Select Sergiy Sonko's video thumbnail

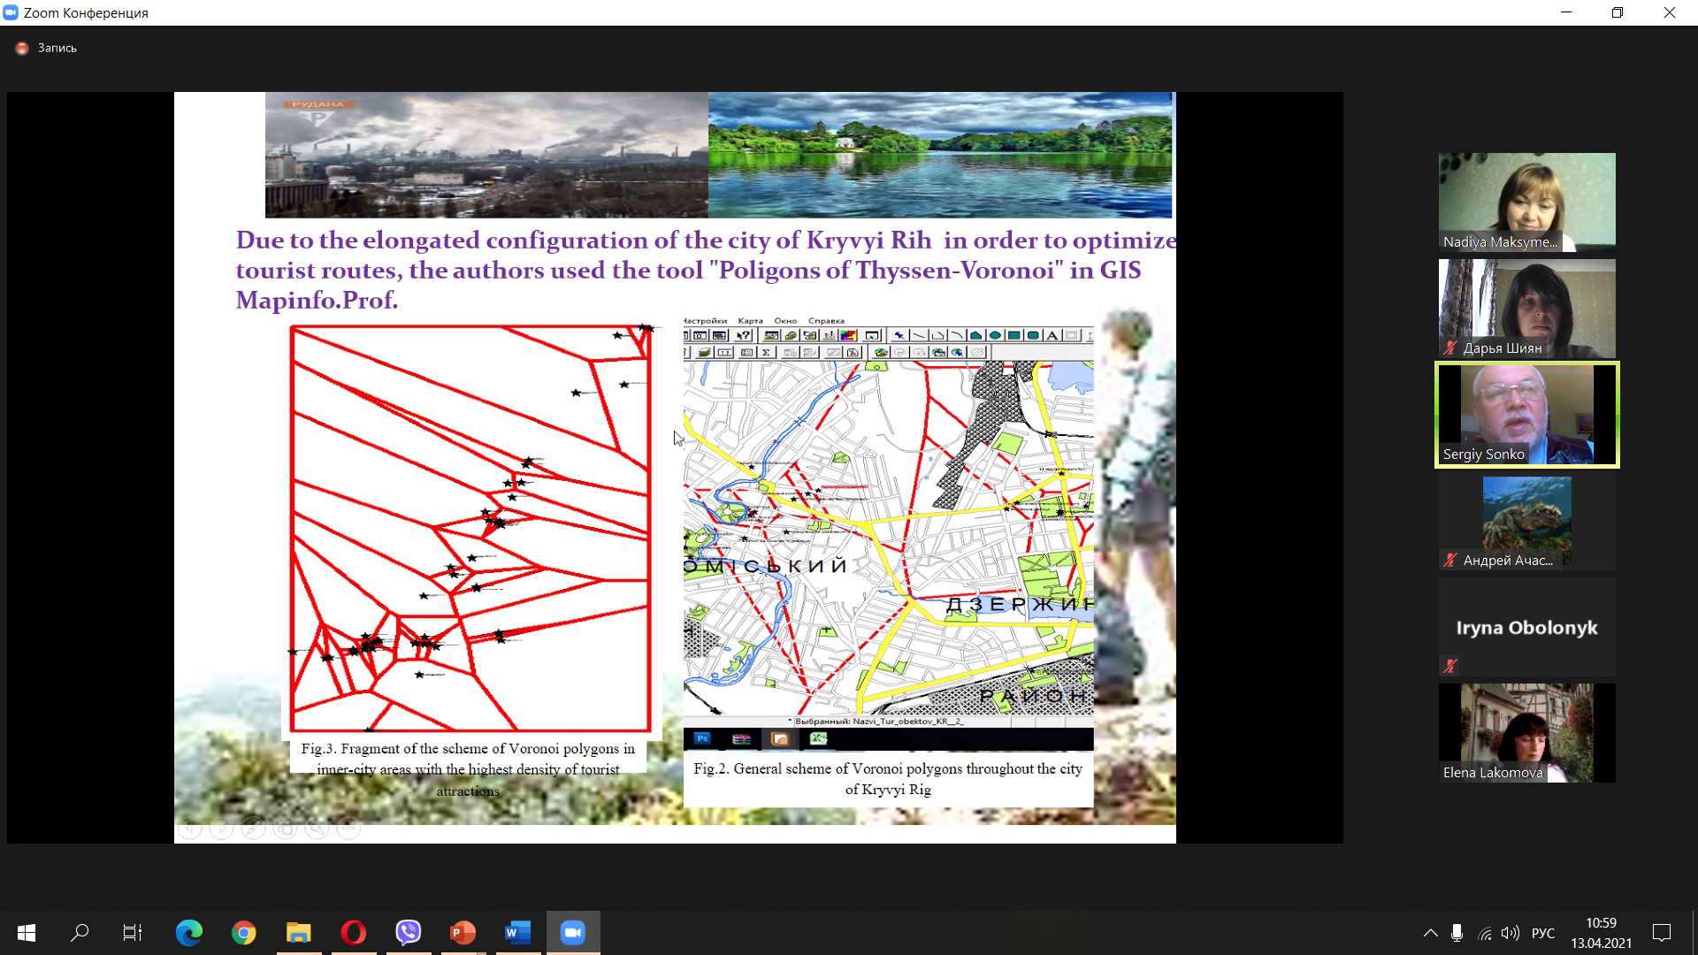tap(1526, 414)
